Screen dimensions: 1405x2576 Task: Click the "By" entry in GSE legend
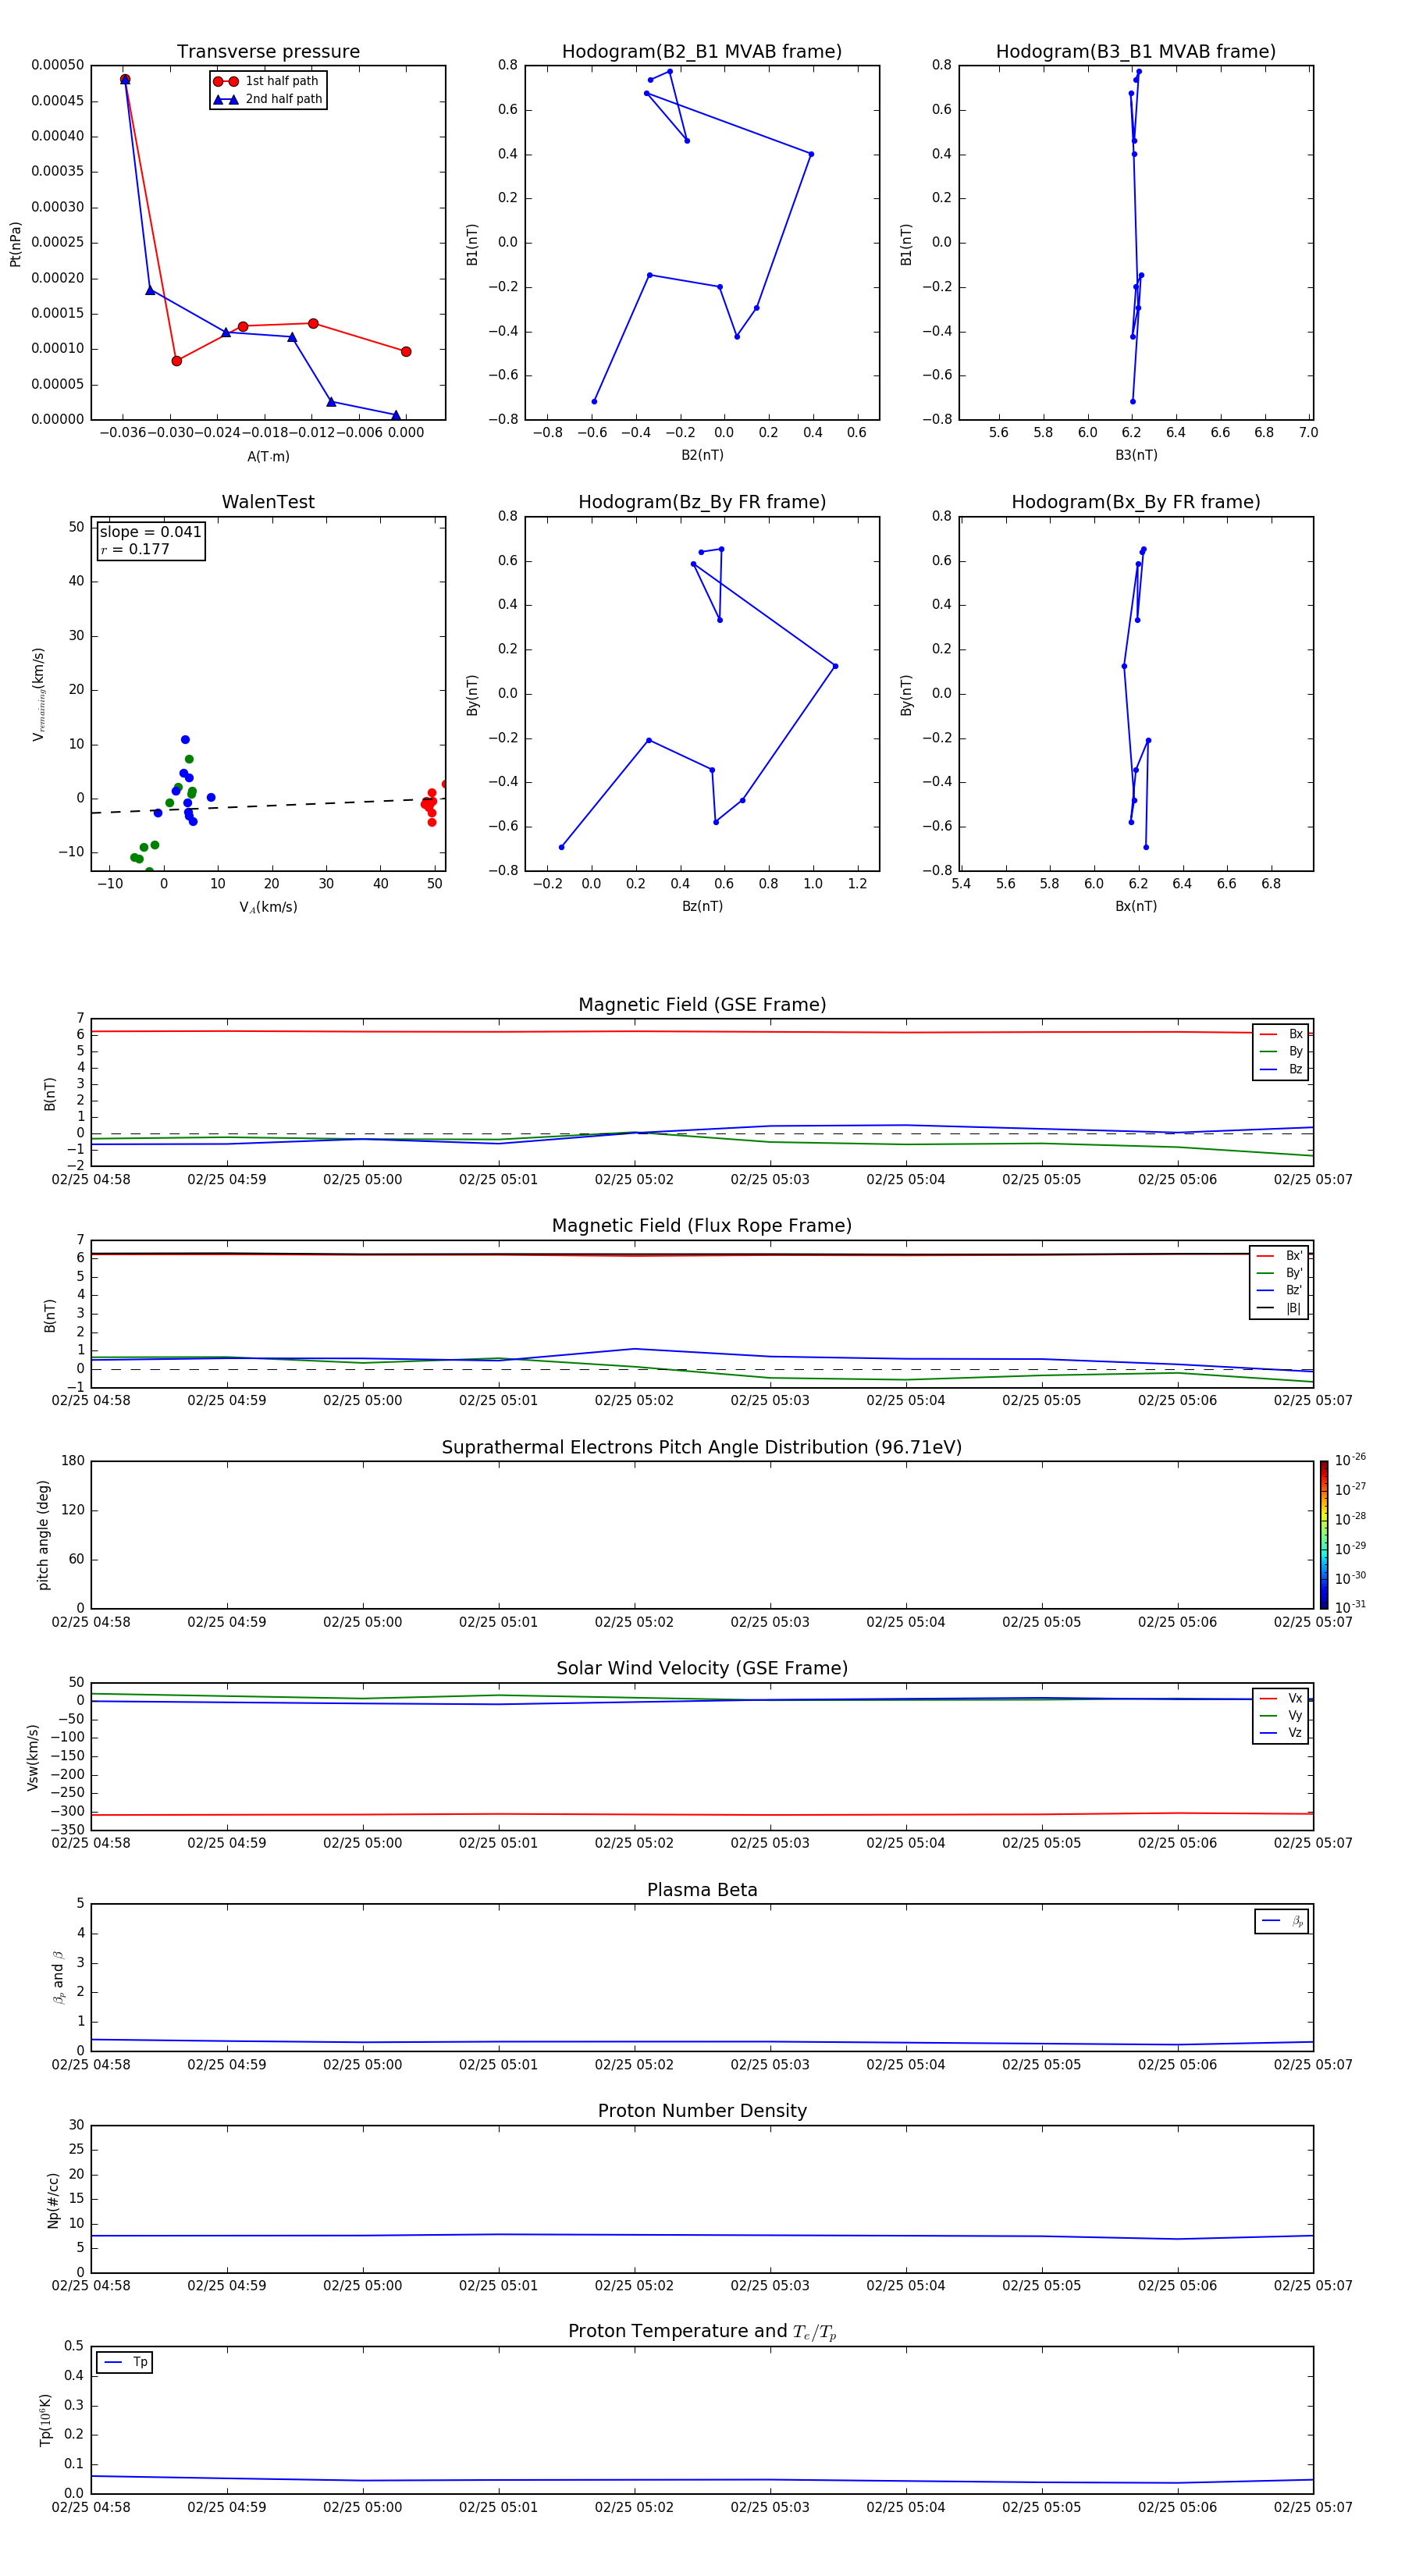(1281, 1052)
